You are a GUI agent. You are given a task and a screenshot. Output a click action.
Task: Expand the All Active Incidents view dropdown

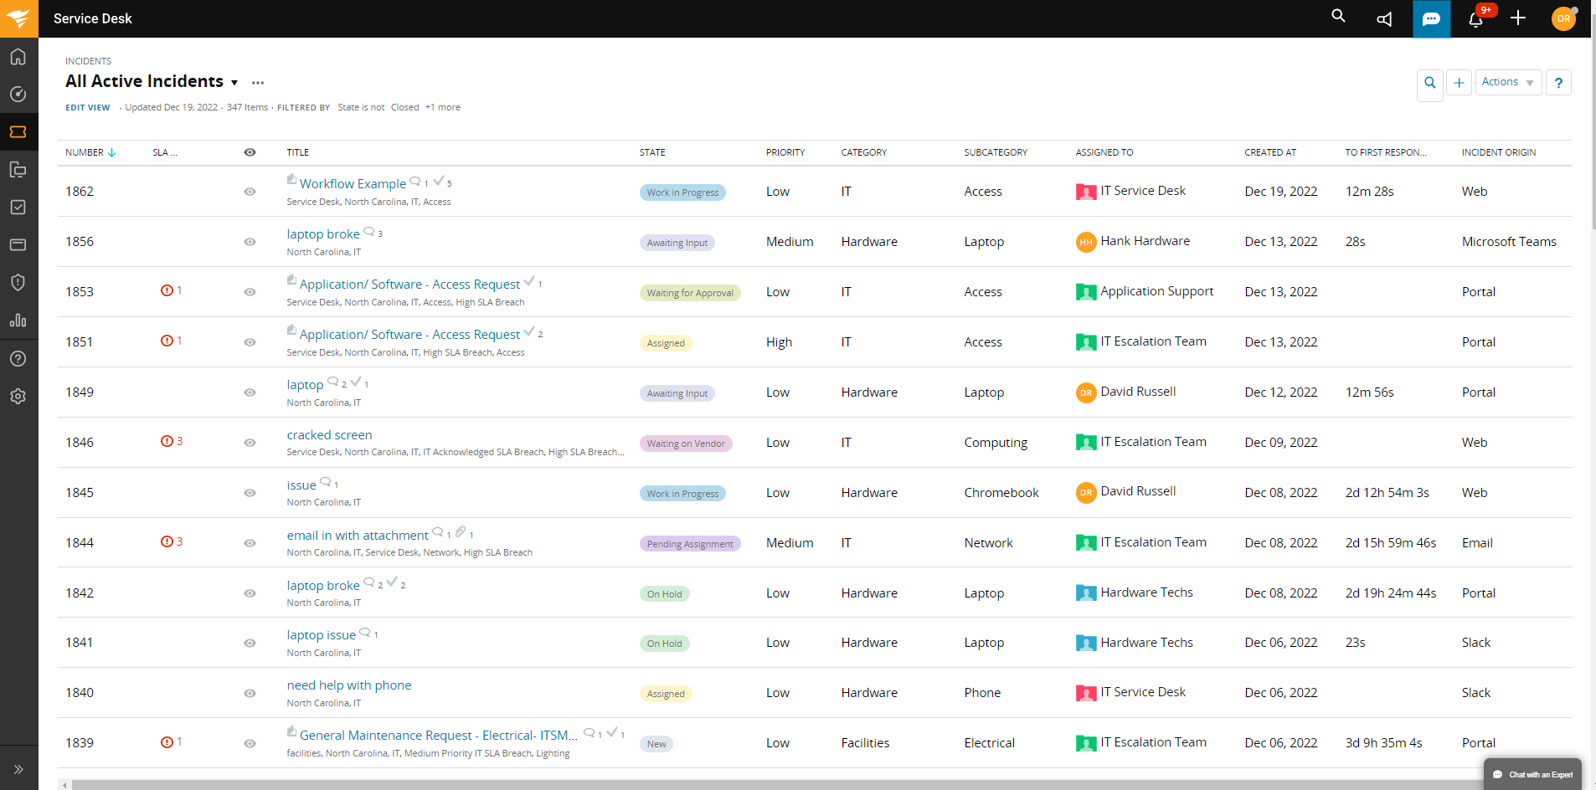(x=234, y=82)
